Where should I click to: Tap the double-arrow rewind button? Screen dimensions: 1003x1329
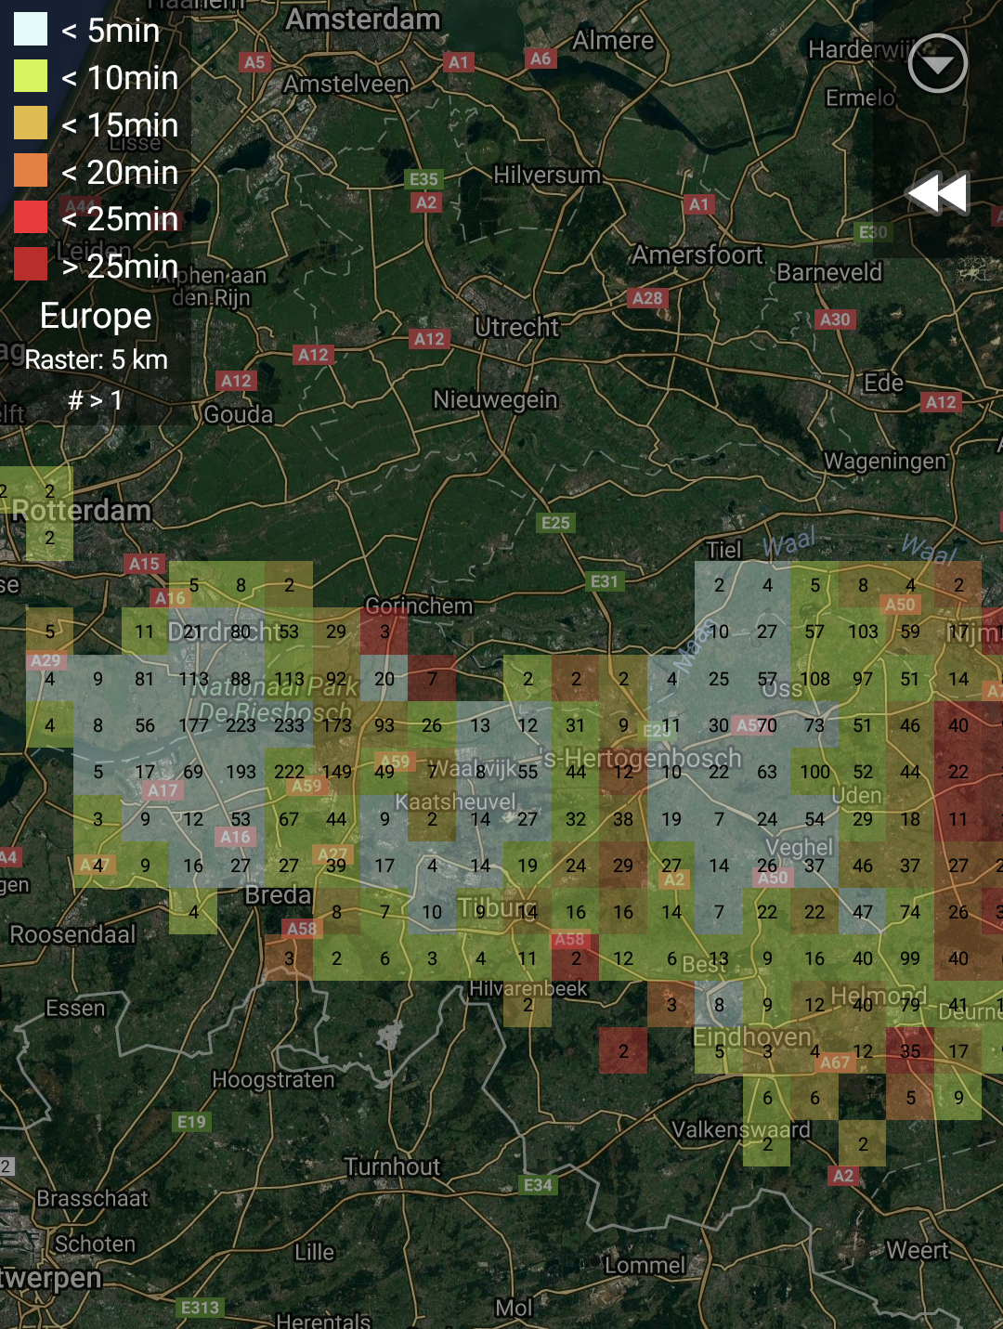coord(937,194)
